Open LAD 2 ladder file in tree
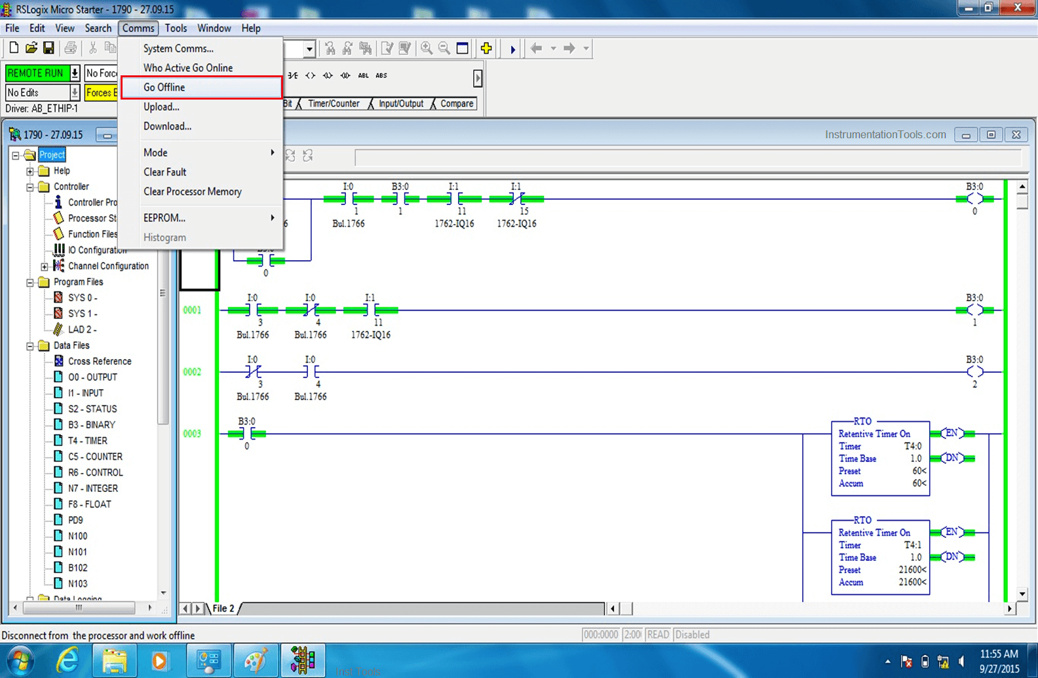 [83, 330]
